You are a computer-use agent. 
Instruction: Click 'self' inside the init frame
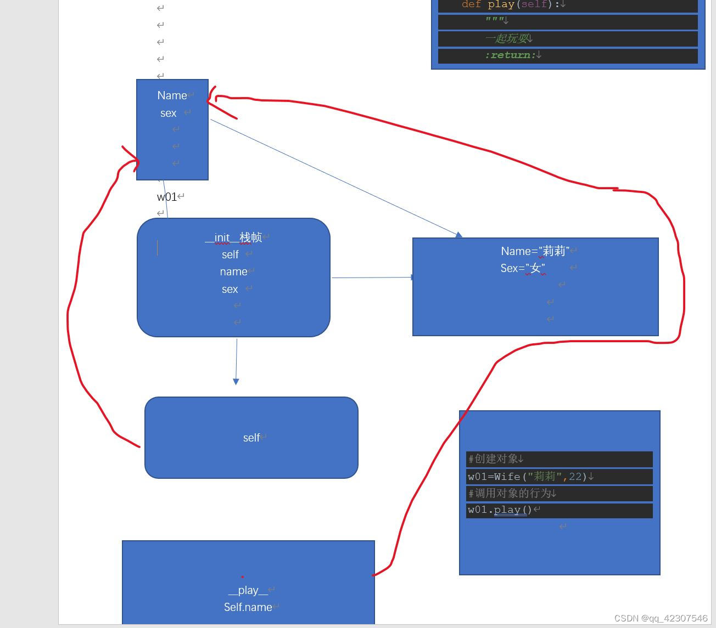click(230, 255)
